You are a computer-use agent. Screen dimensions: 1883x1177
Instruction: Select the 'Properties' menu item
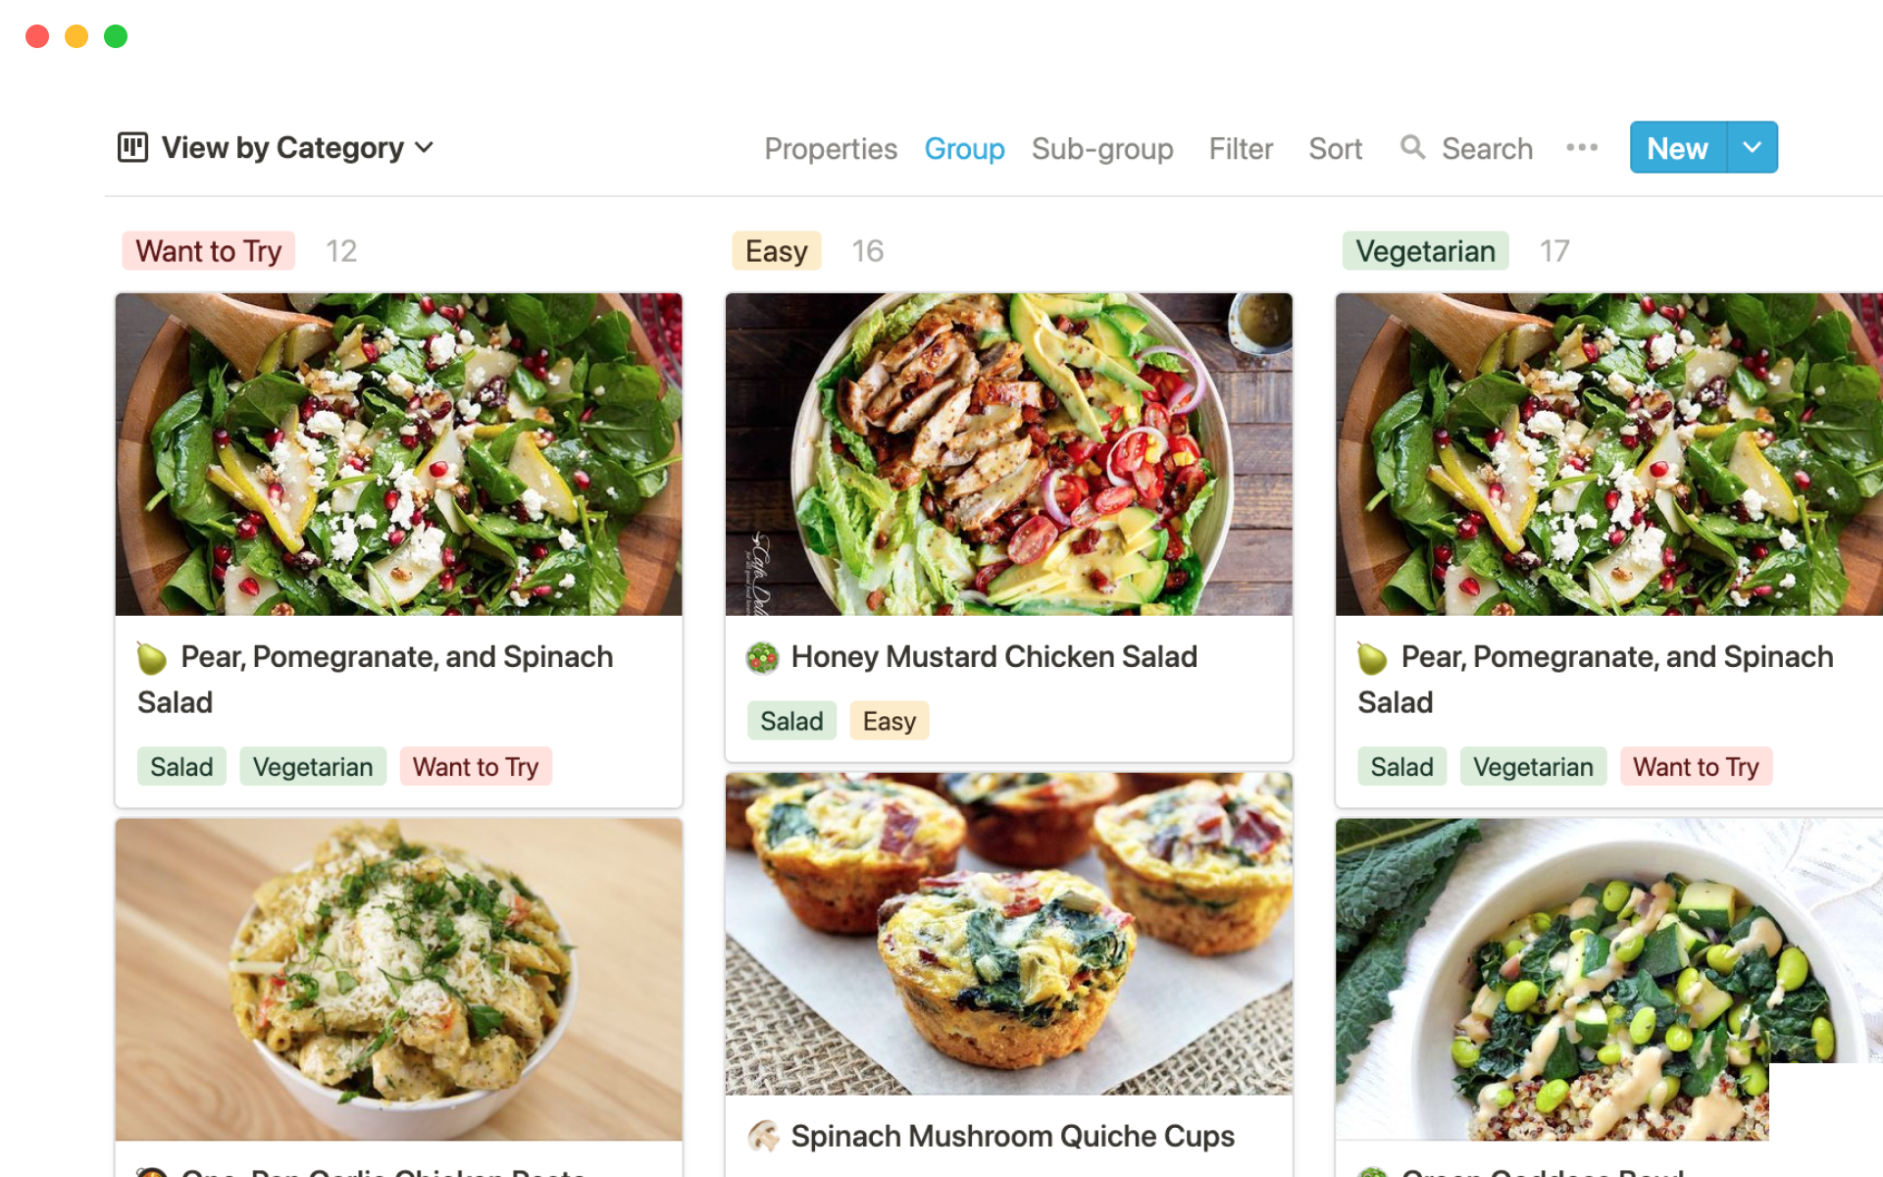pos(830,146)
